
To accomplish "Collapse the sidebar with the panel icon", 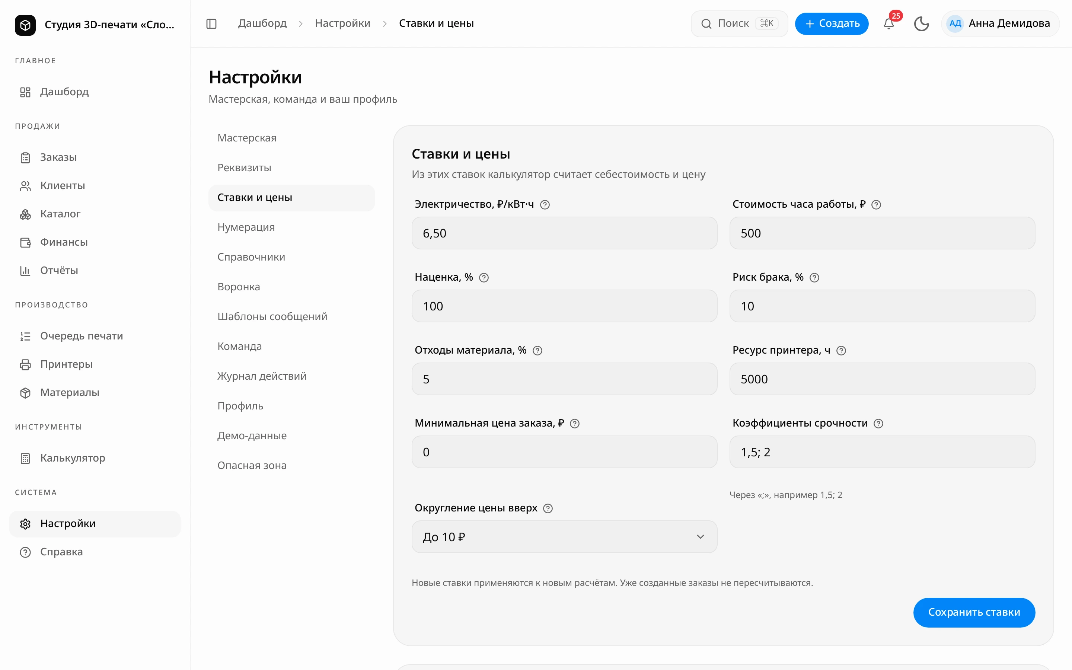I will coord(211,23).
